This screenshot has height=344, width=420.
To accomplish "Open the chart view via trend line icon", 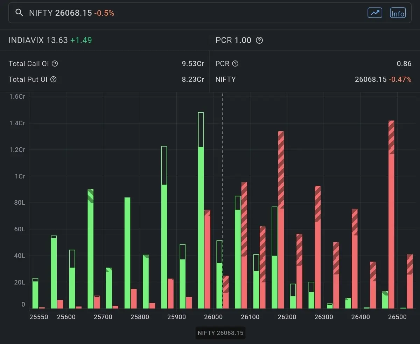I will 374,13.
